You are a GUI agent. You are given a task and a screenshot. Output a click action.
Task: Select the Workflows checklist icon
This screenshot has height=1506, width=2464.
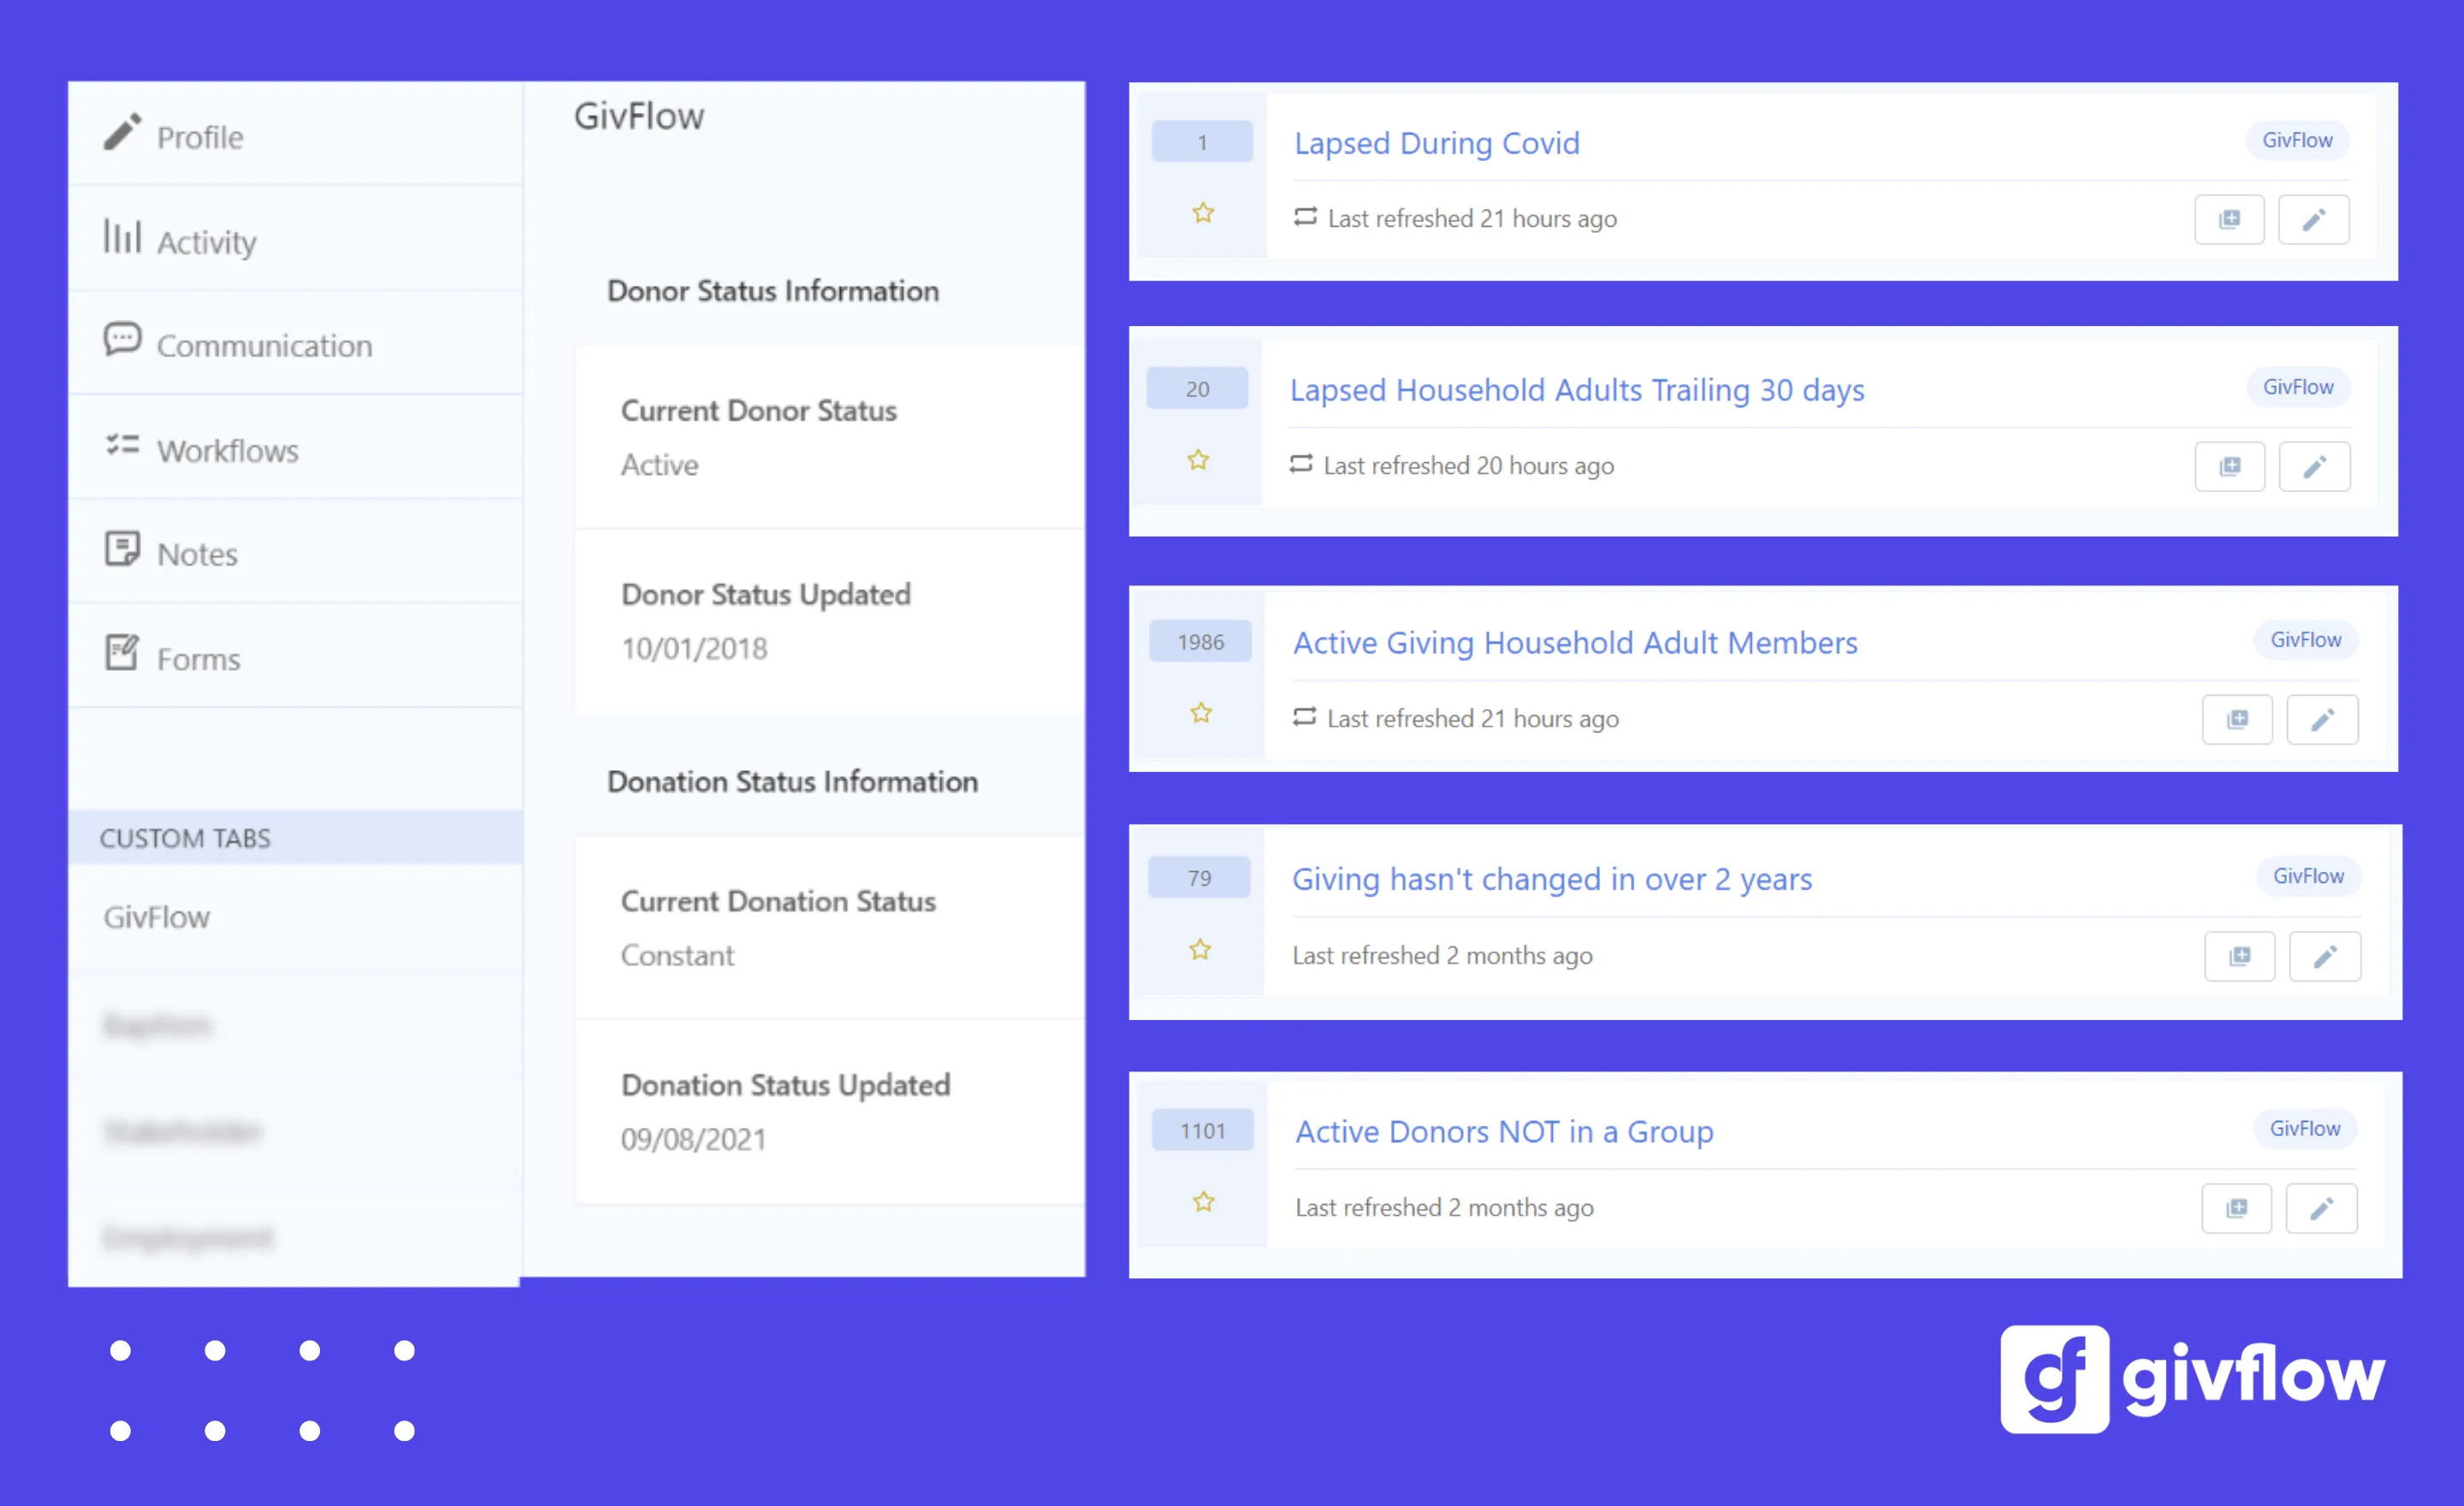(121, 446)
